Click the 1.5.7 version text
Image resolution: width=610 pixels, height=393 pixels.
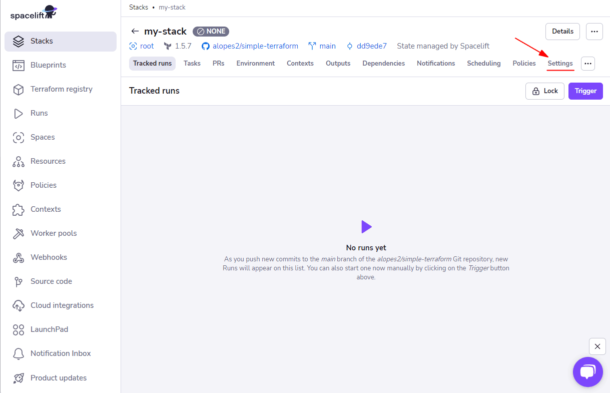(183, 46)
